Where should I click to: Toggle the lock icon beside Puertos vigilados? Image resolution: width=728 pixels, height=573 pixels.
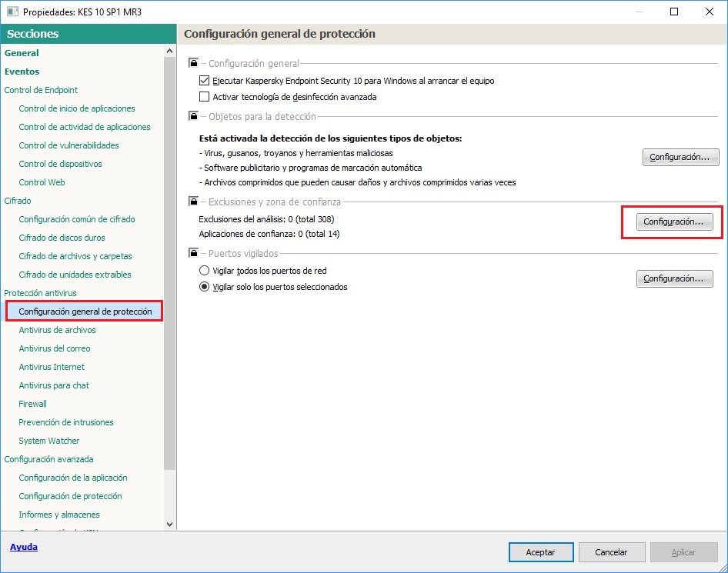194,253
